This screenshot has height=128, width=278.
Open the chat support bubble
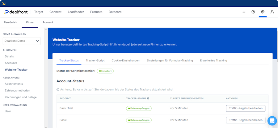point(272,121)
